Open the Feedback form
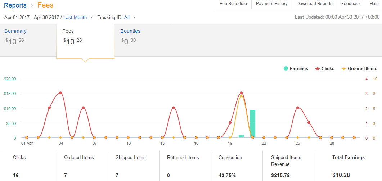382x181 pixels. pos(351,4)
